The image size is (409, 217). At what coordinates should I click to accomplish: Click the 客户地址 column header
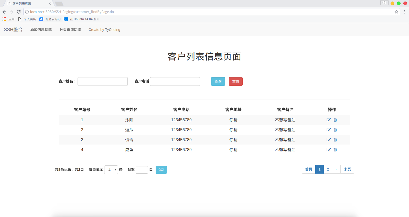[x=233, y=110]
